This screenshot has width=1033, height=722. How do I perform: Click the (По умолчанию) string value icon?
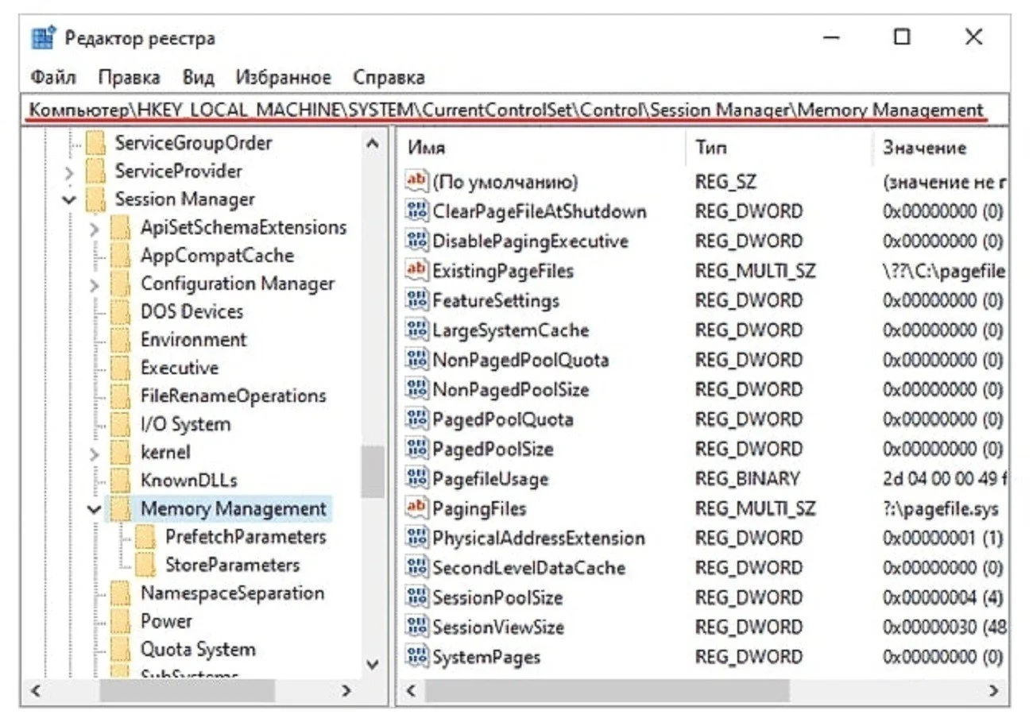coord(416,182)
